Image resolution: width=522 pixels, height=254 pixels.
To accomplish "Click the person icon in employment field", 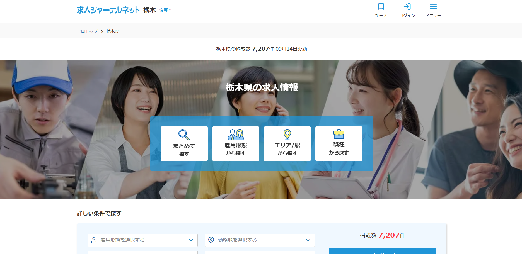I will coord(94,240).
